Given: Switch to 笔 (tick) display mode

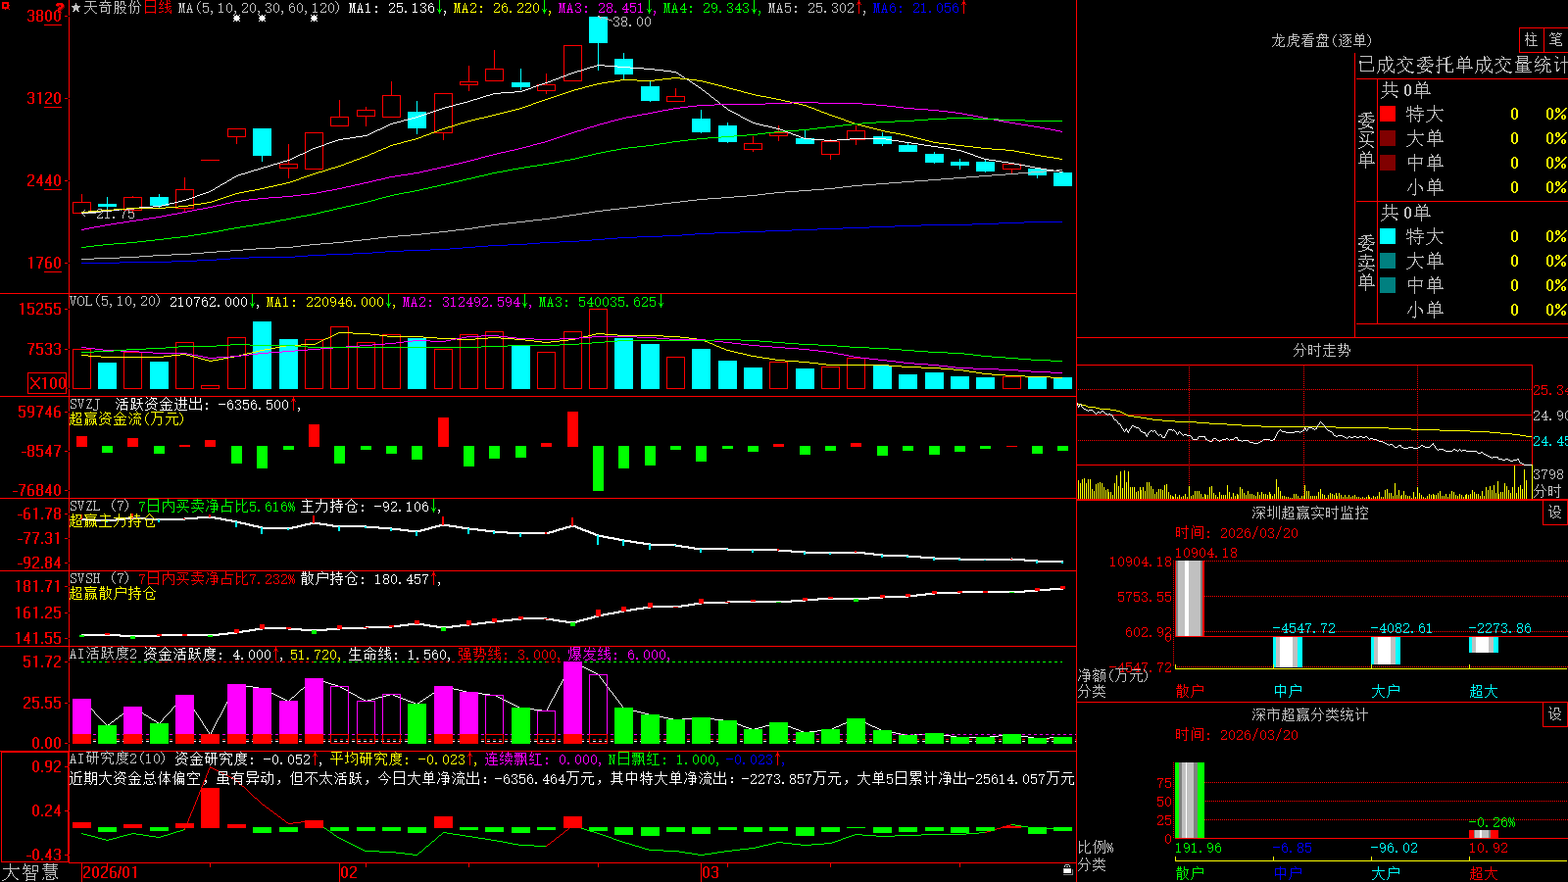Looking at the screenshot, I should pos(1556,39).
